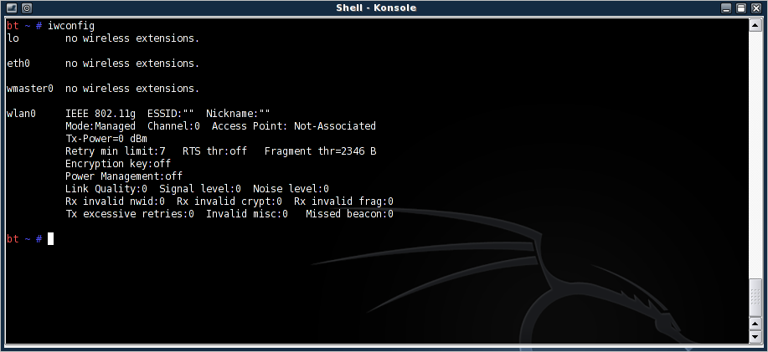Click 'Retry min limit:7' text
The height and width of the screenshot is (352, 768).
[115, 151]
